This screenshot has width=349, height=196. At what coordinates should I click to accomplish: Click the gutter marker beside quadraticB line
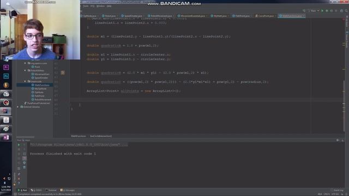click(x=63, y=72)
